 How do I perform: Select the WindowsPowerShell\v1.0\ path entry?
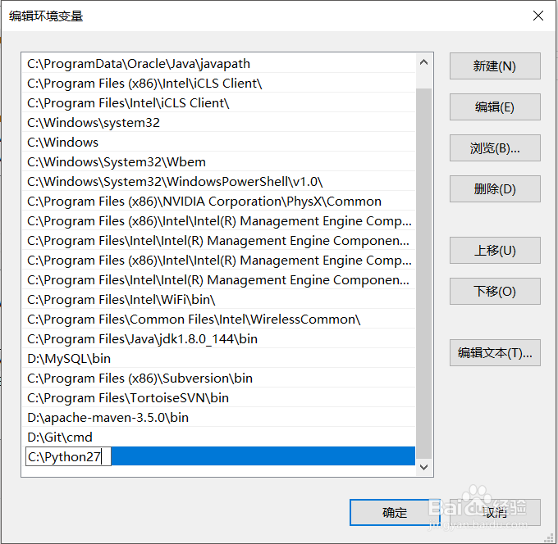(x=218, y=182)
